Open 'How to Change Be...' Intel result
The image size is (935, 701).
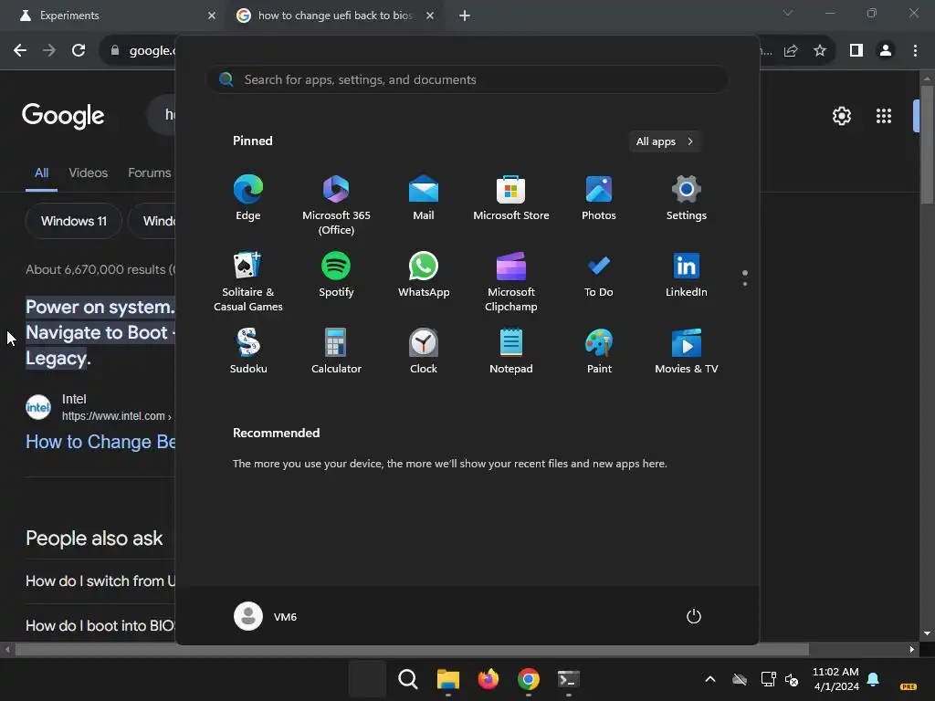tap(100, 442)
